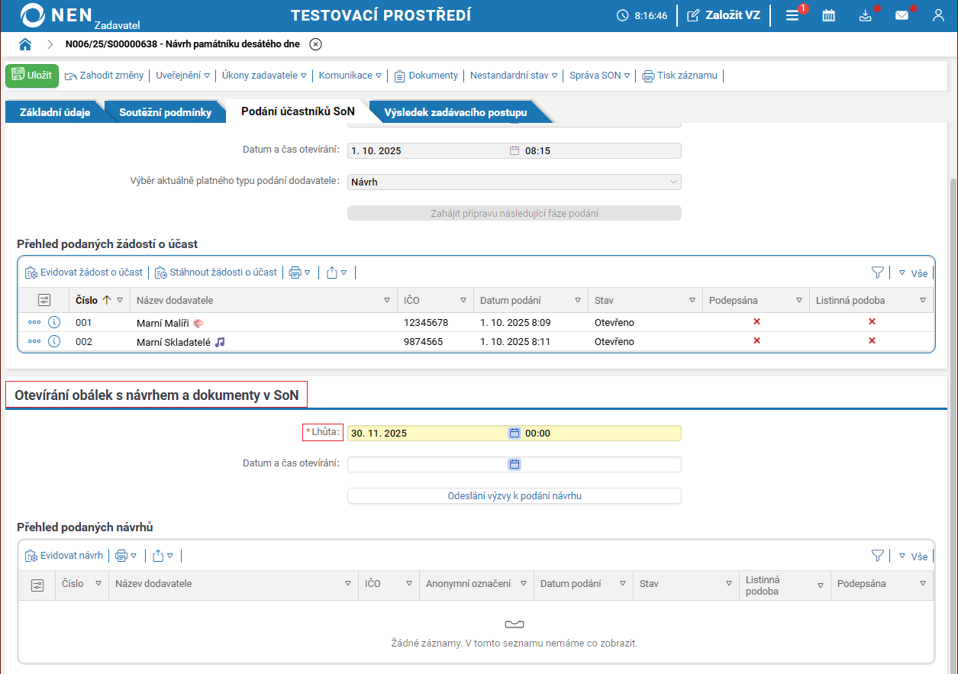Click Odeslání výzvy k podání návrhu button
This screenshot has height=674, width=958.
click(x=514, y=496)
